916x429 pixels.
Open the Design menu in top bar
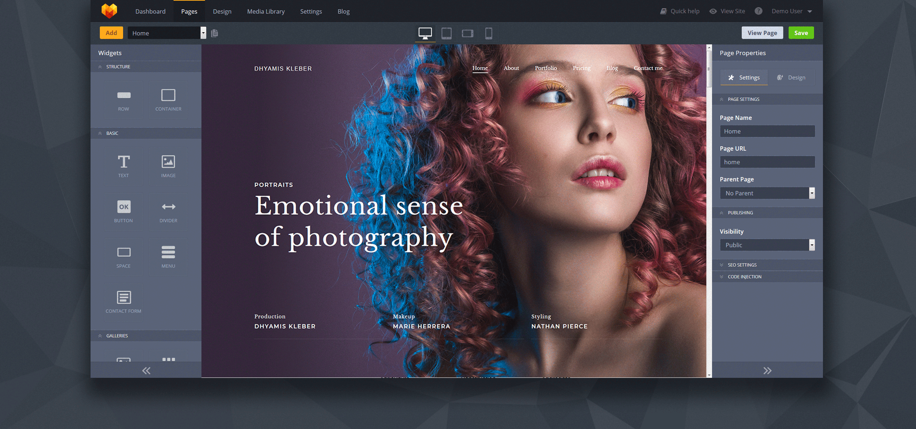pyautogui.click(x=222, y=11)
